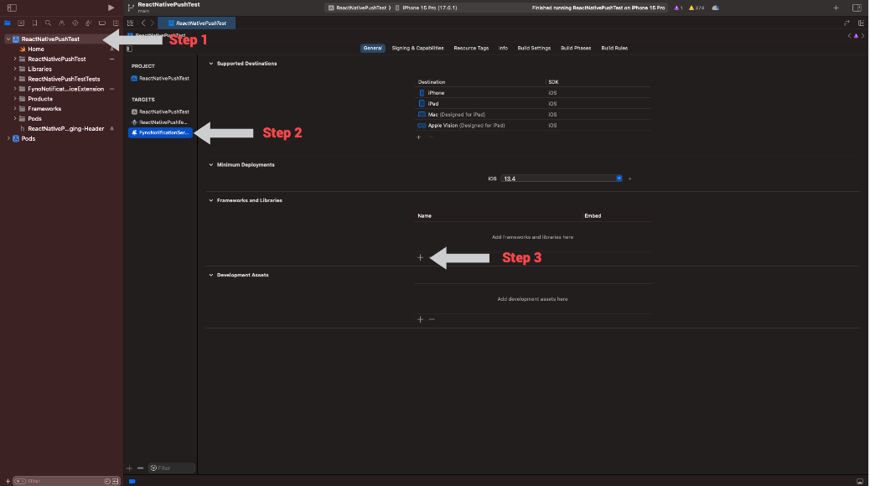Expand the Pods root project
This screenshot has height=486, width=870.
tap(8, 139)
